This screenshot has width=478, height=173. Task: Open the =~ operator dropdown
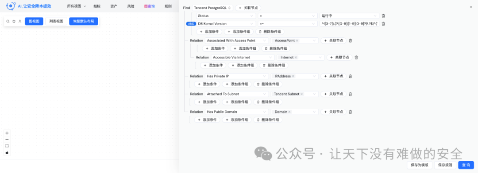(288, 24)
